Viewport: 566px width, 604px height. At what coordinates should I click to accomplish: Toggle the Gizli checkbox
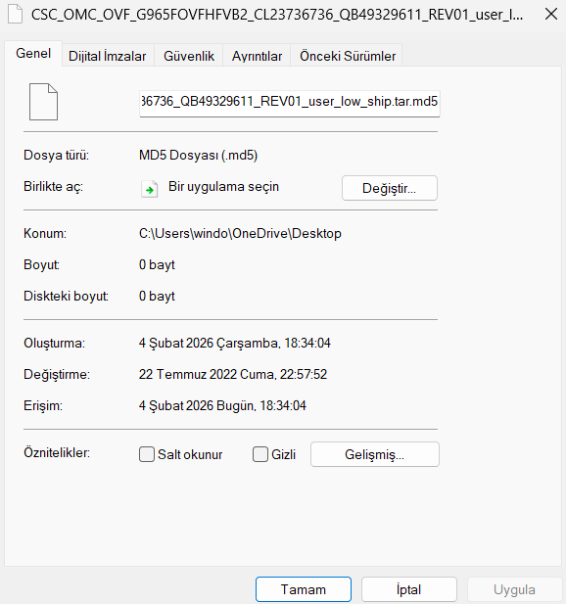(x=260, y=454)
